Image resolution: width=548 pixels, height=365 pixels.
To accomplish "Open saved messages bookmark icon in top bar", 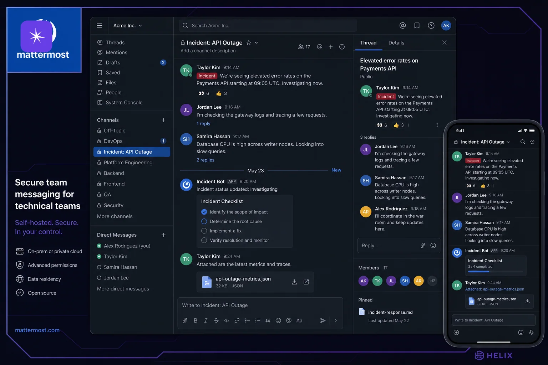I will tap(417, 26).
